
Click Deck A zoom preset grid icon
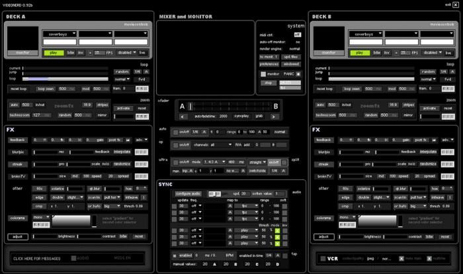tap(142, 116)
